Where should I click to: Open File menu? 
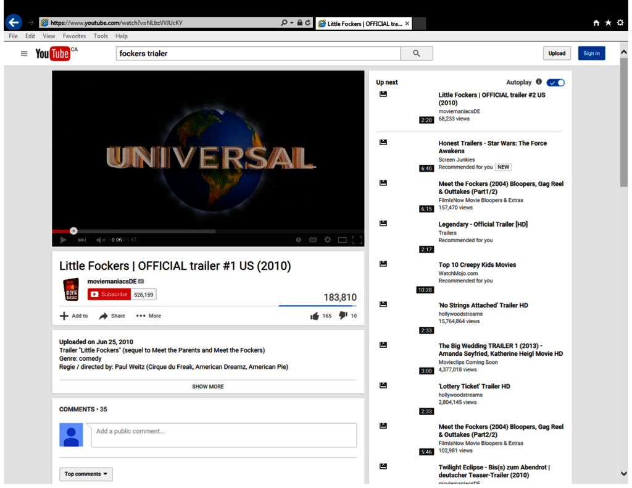(14, 36)
